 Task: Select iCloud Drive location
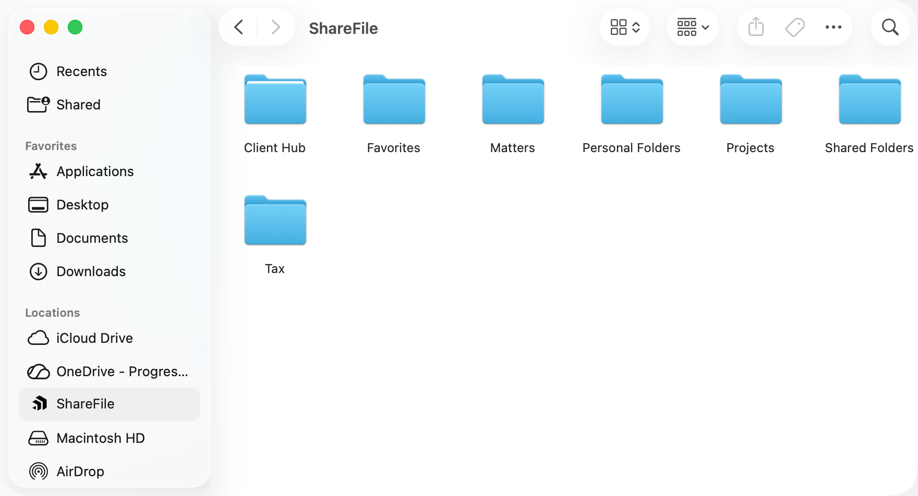(x=110, y=338)
